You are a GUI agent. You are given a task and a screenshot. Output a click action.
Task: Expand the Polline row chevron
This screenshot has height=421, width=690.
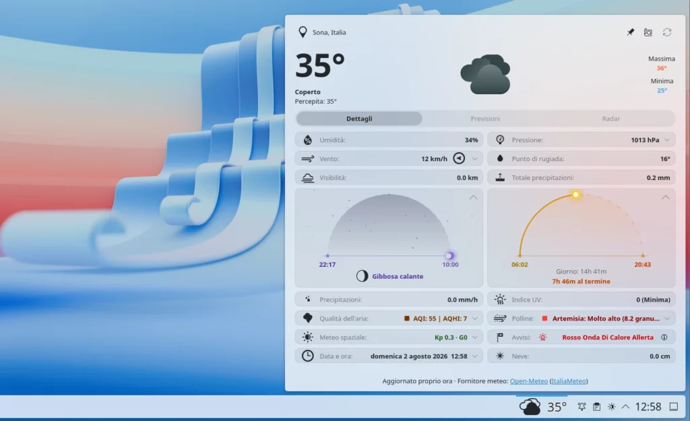coord(667,319)
